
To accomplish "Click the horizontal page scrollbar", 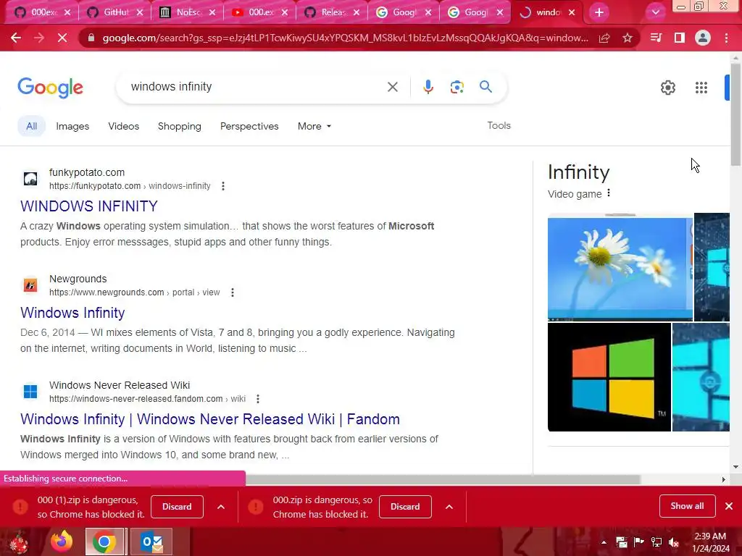I will pyautogui.click(x=443, y=479).
